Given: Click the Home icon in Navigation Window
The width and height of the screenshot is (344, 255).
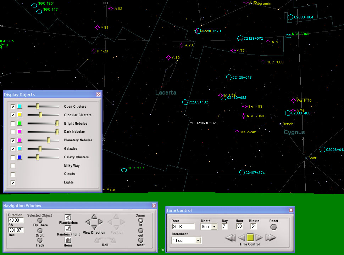Looking at the screenshot, I should pyautogui.click(x=68, y=240).
